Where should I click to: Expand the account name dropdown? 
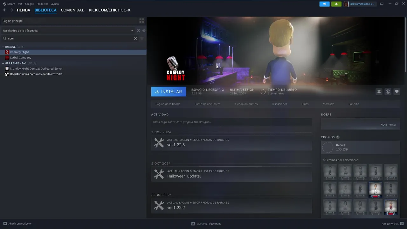pyautogui.click(x=362, y=4)
